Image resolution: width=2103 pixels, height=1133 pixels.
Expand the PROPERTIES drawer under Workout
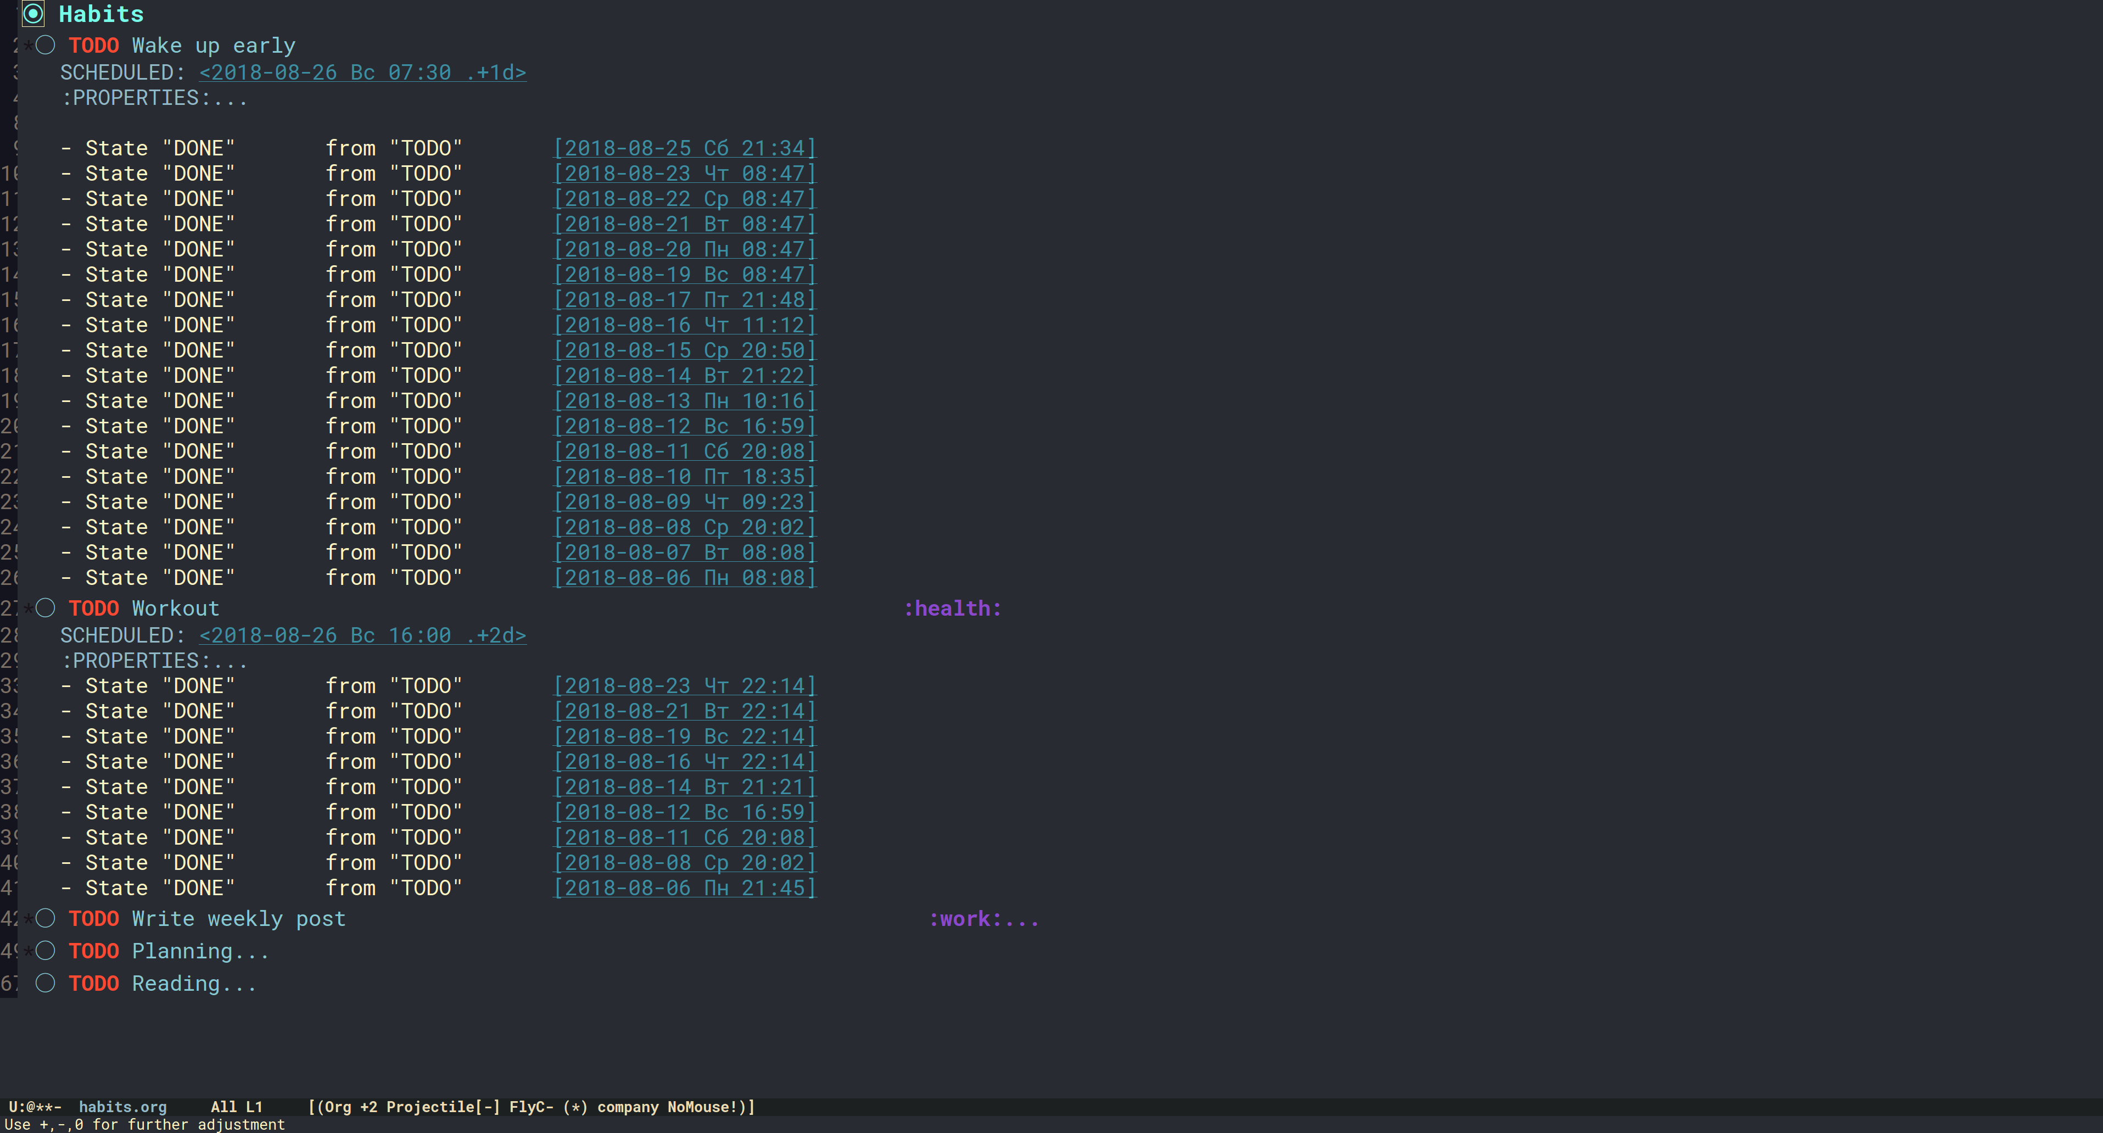tap(154, 661)
